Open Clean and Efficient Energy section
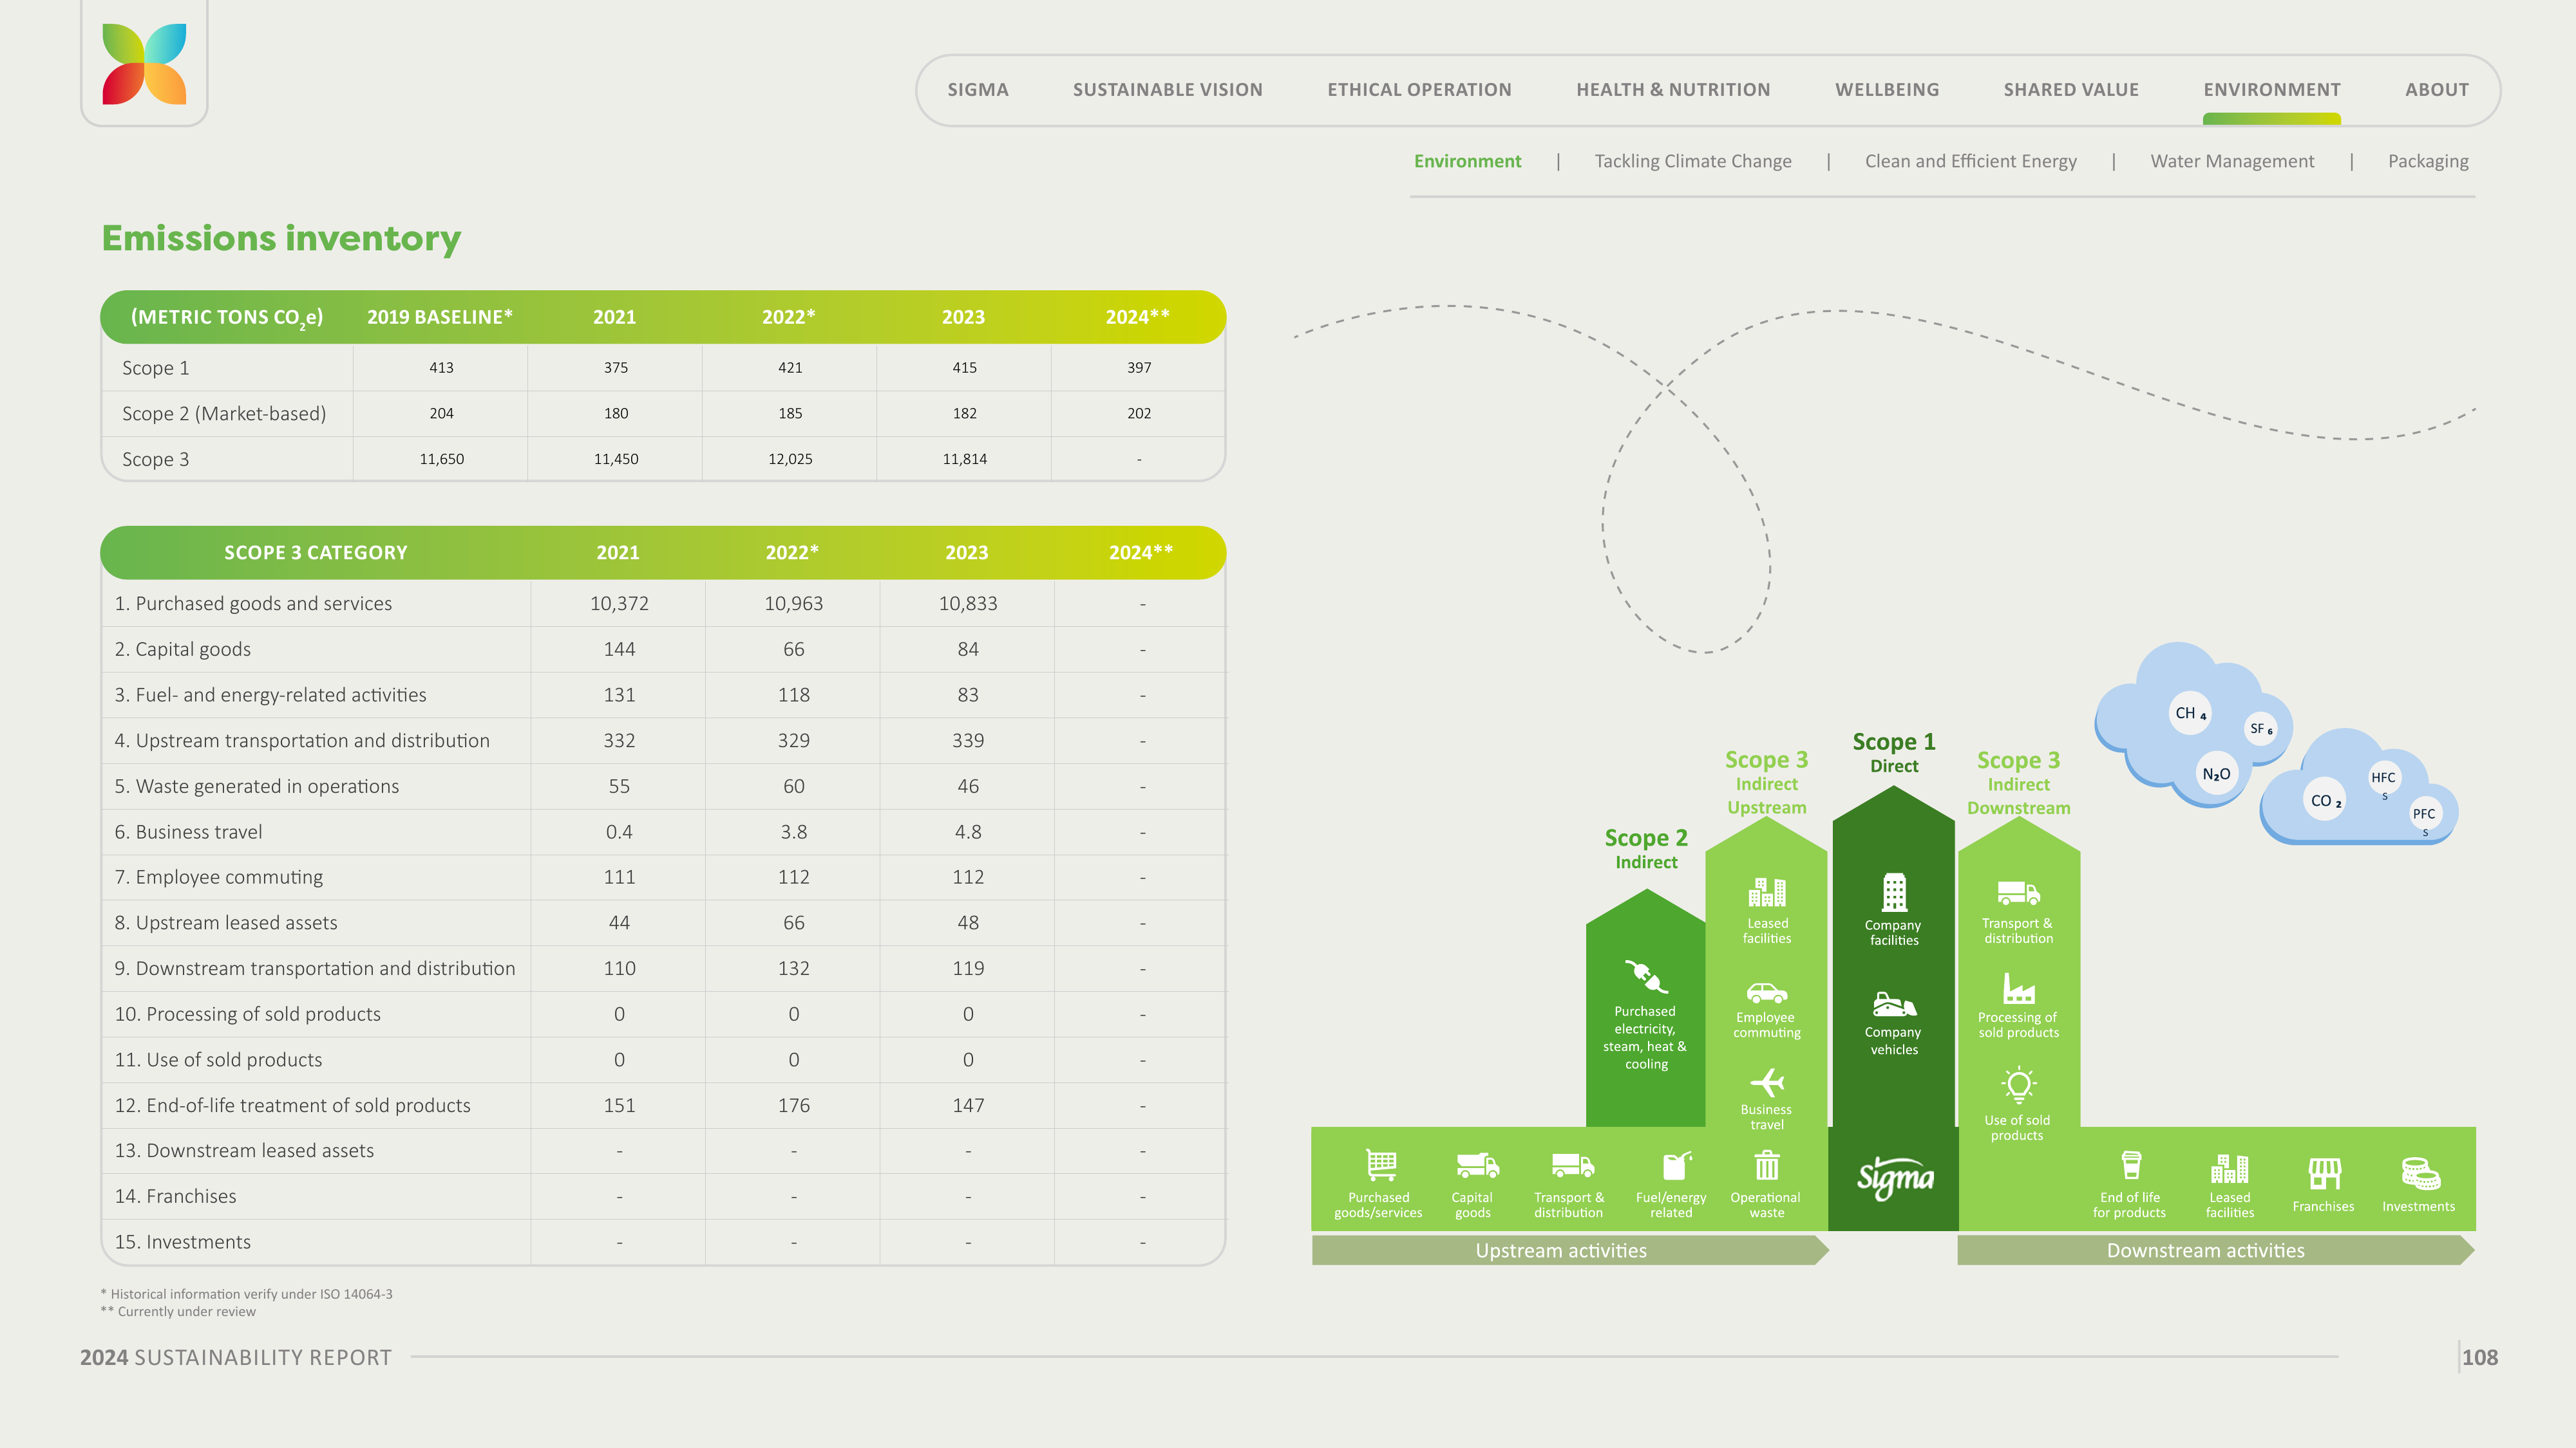Image resolution: width=2576 pixels, height=1448 pixels. 1971,161
